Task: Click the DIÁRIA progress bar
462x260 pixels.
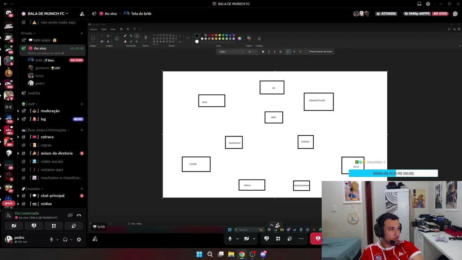Action: point(393,173)
